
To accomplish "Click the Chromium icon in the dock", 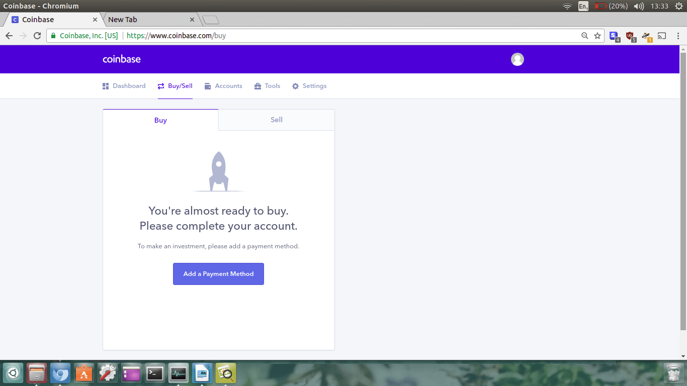I will point(60,373).
